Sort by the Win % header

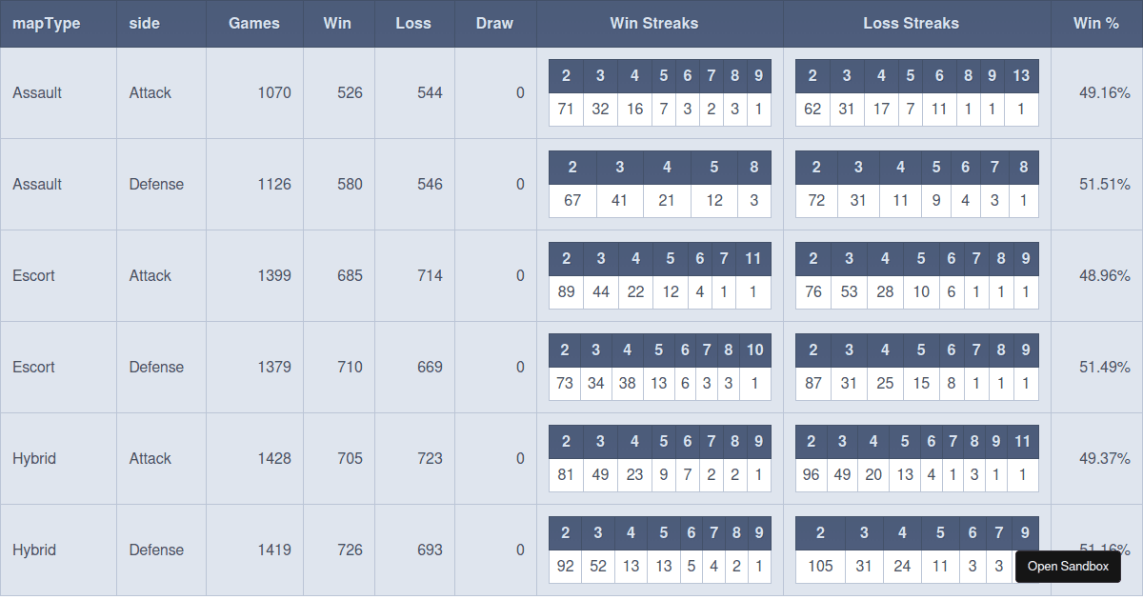pos(1096,23)
